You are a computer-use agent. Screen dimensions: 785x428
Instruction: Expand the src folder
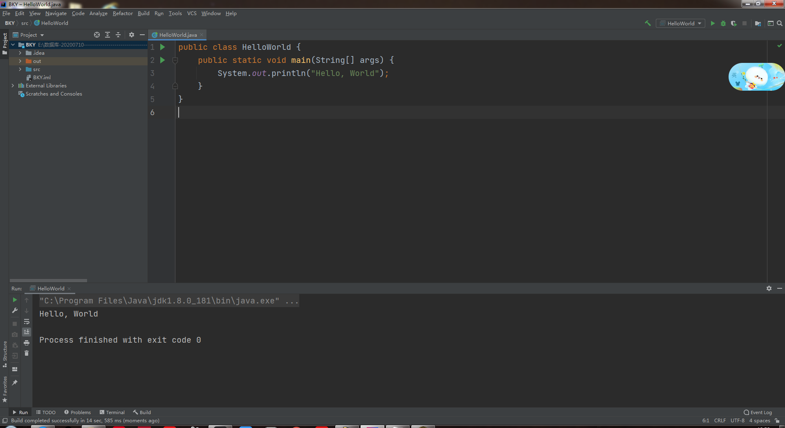20,69
